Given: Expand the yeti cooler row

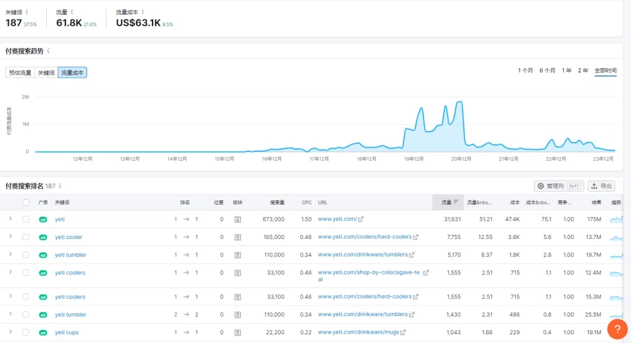Looking at the screenshot, I should (x=10, y=237).
